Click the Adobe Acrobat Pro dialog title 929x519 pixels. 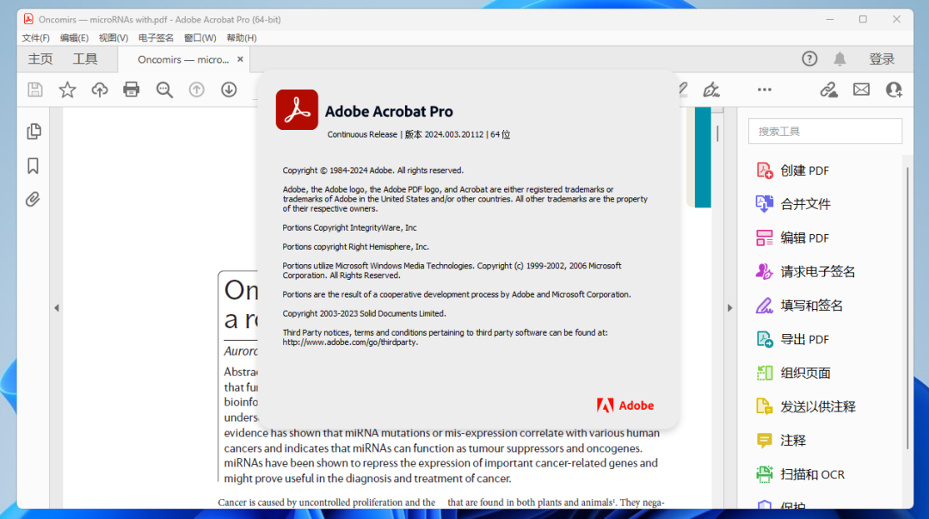tap(389, 112)
